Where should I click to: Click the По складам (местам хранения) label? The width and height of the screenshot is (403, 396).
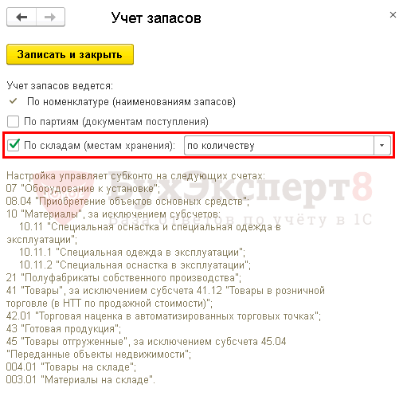[100, 146]
